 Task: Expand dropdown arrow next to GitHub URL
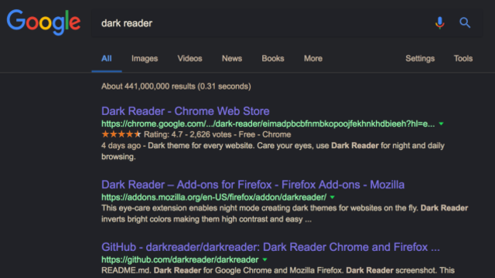[265, 259]
